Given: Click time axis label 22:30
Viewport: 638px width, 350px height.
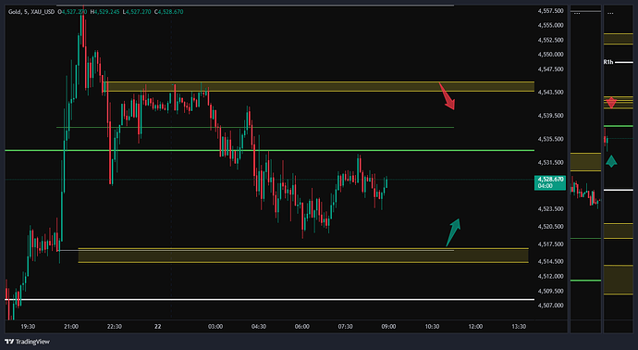Looking at the screenshot, I should (115, 326).
